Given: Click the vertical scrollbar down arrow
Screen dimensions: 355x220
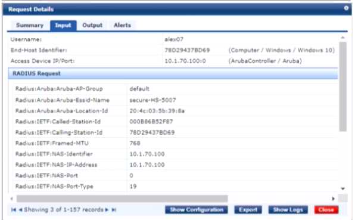Looking at the screenshot, I should (x=342, y=188).
